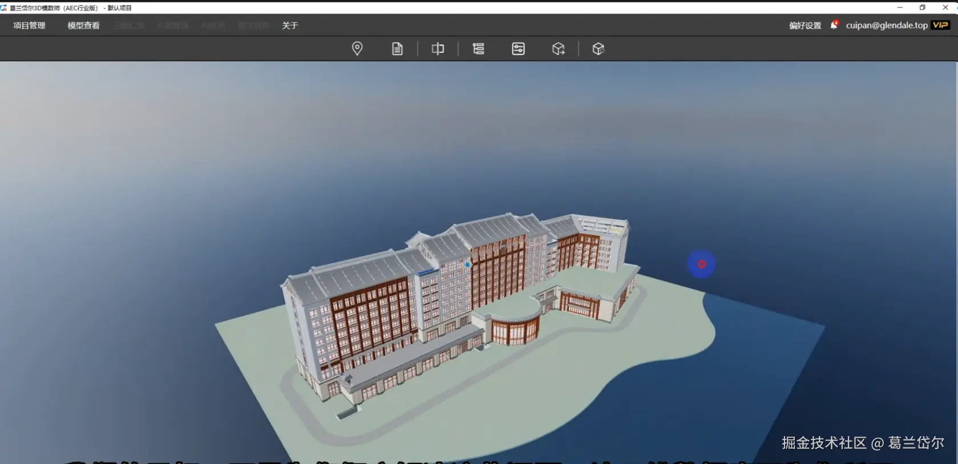Click the app logo in title bar
Image resolution: width=958 pixels, height=464 pixels.
(4, 7)
